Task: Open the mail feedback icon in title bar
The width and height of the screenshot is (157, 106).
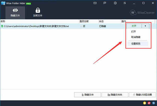Action: point(95,3)
